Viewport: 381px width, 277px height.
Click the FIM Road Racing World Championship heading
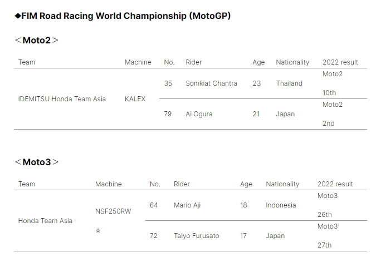click(126, 16)
